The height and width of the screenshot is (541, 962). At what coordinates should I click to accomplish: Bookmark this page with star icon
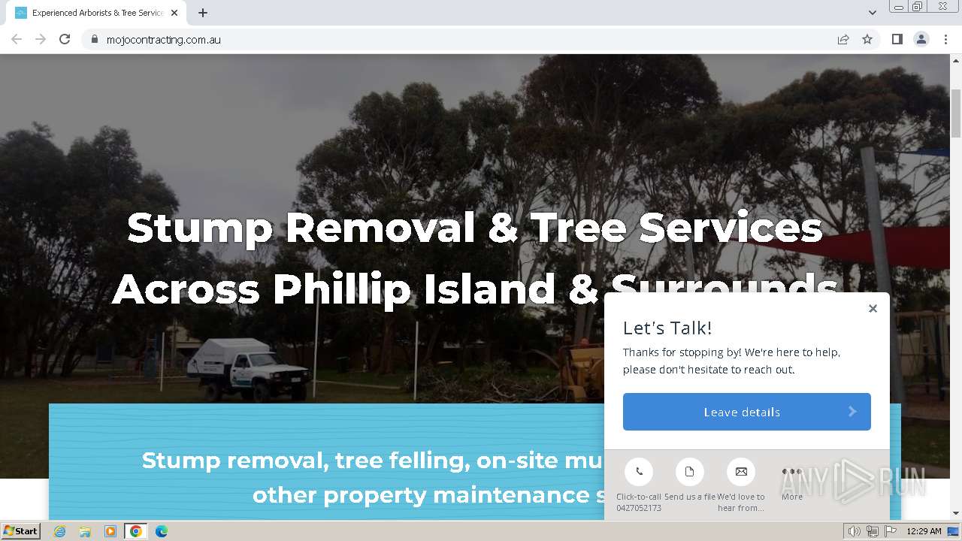coord(867,39)
